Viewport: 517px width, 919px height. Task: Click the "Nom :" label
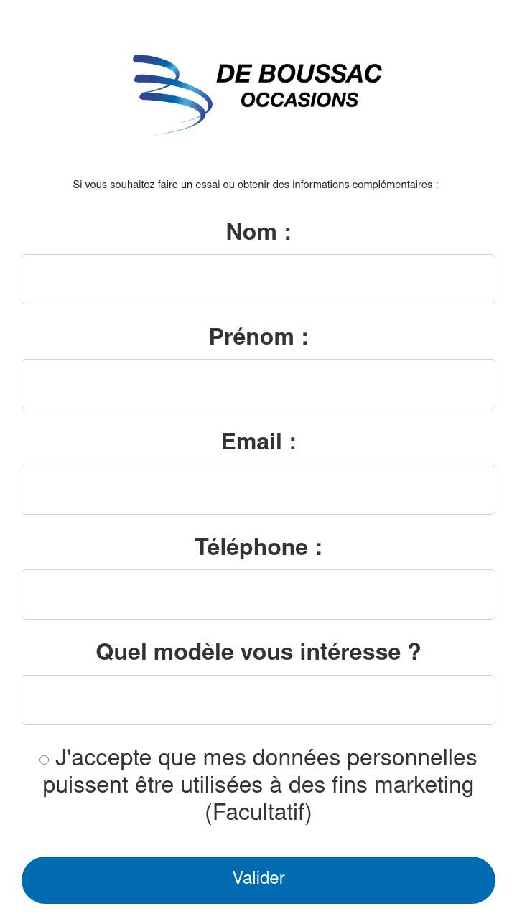tap(258, 232)
